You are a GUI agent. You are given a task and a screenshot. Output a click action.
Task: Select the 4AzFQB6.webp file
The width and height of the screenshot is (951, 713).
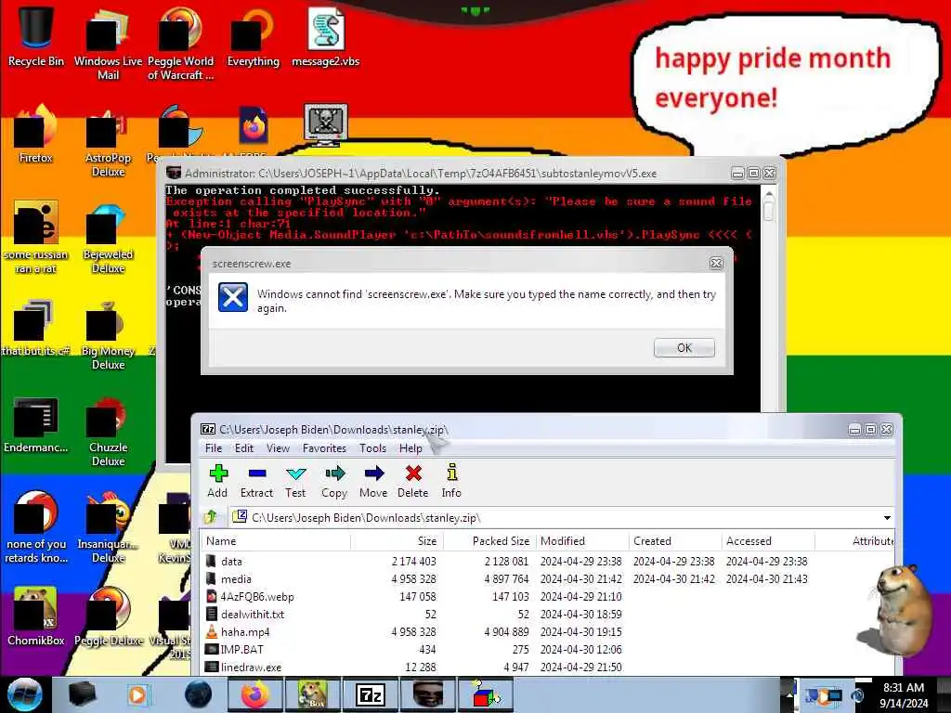(x=548, y=597)
